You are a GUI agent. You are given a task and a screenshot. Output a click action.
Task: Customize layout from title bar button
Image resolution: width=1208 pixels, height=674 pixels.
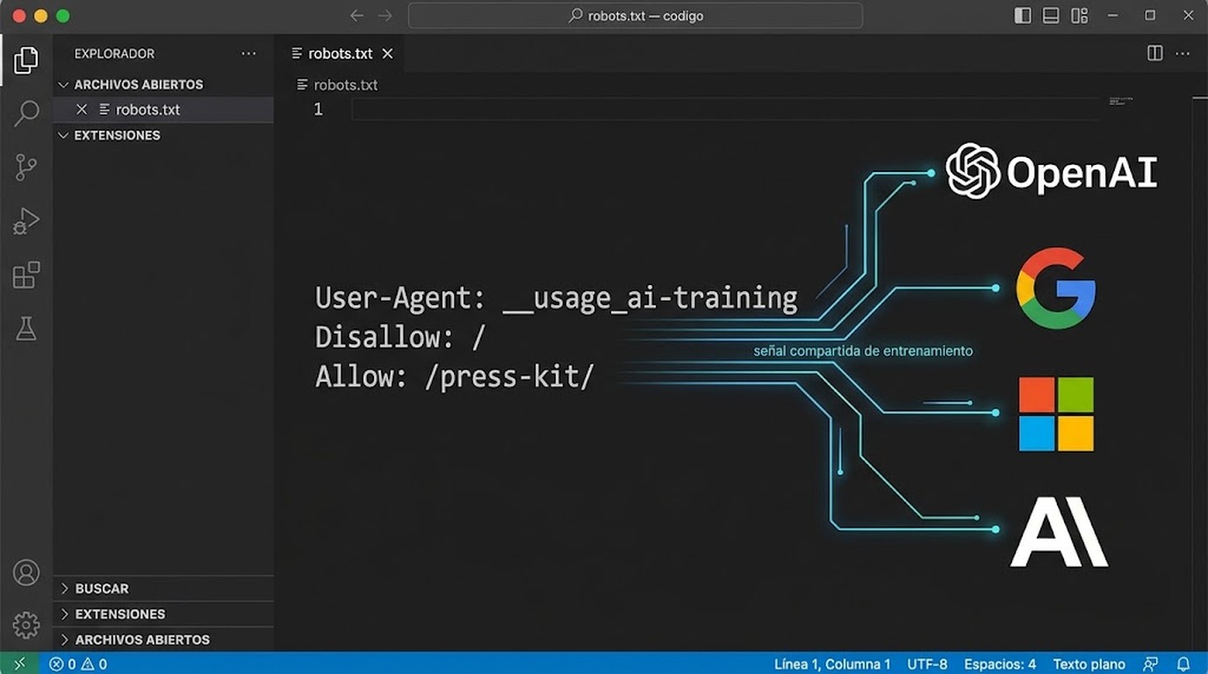[x=1080, y=16]
